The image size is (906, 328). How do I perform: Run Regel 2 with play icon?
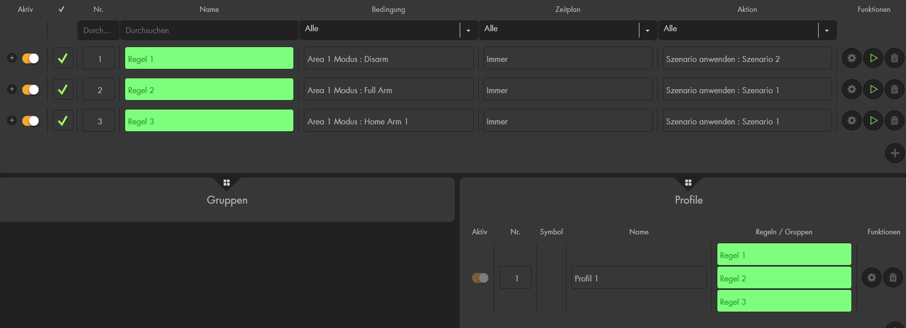(x=873, y=90)
